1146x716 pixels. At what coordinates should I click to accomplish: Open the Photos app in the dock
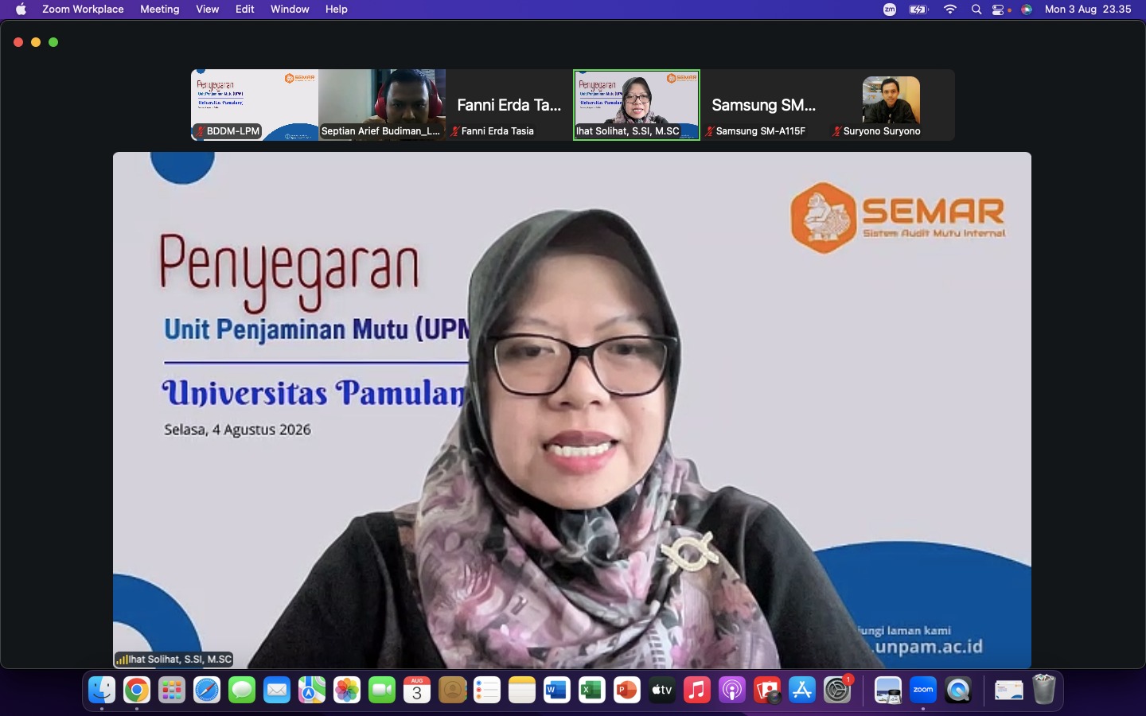[x=347, y=691]
